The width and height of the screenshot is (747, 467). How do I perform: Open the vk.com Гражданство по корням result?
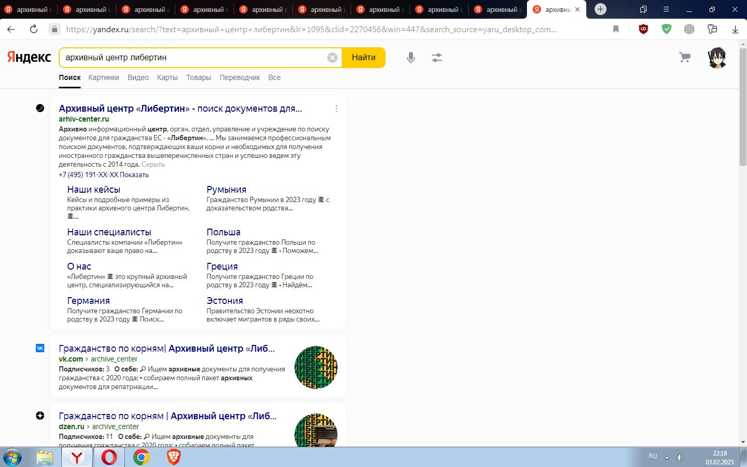tap(166, 349)
